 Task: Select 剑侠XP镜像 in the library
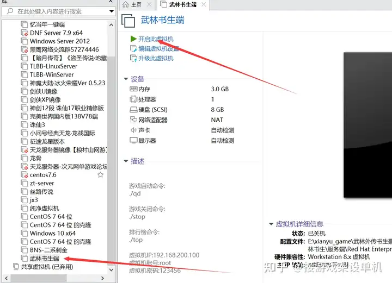coord(45,100)
